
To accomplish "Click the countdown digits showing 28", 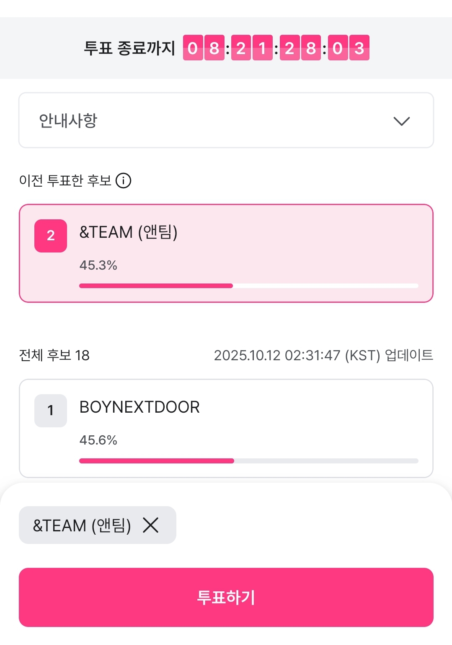I will (x=300, y=48).
